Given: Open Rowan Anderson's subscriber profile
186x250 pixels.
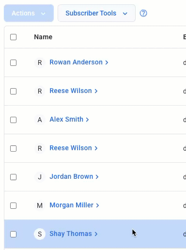Looking at the screenshot, I should point(76,62).
